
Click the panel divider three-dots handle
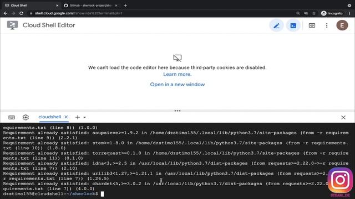pos(177,111)
